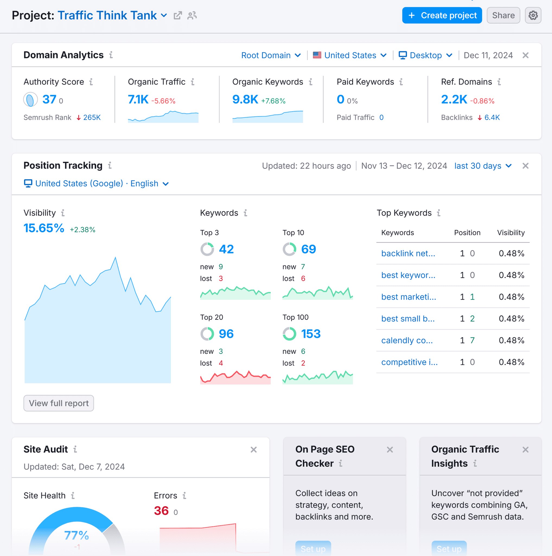Image resolution: width=552 pixels, height=556 pixels.
Task: Open United States (Google) English location dropdown
Action: coord(96,183)
